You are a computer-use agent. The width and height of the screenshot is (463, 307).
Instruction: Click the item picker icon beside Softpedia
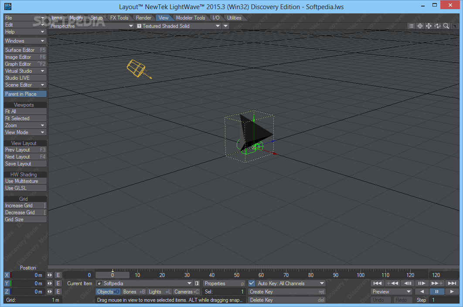(x=197, y=283)
